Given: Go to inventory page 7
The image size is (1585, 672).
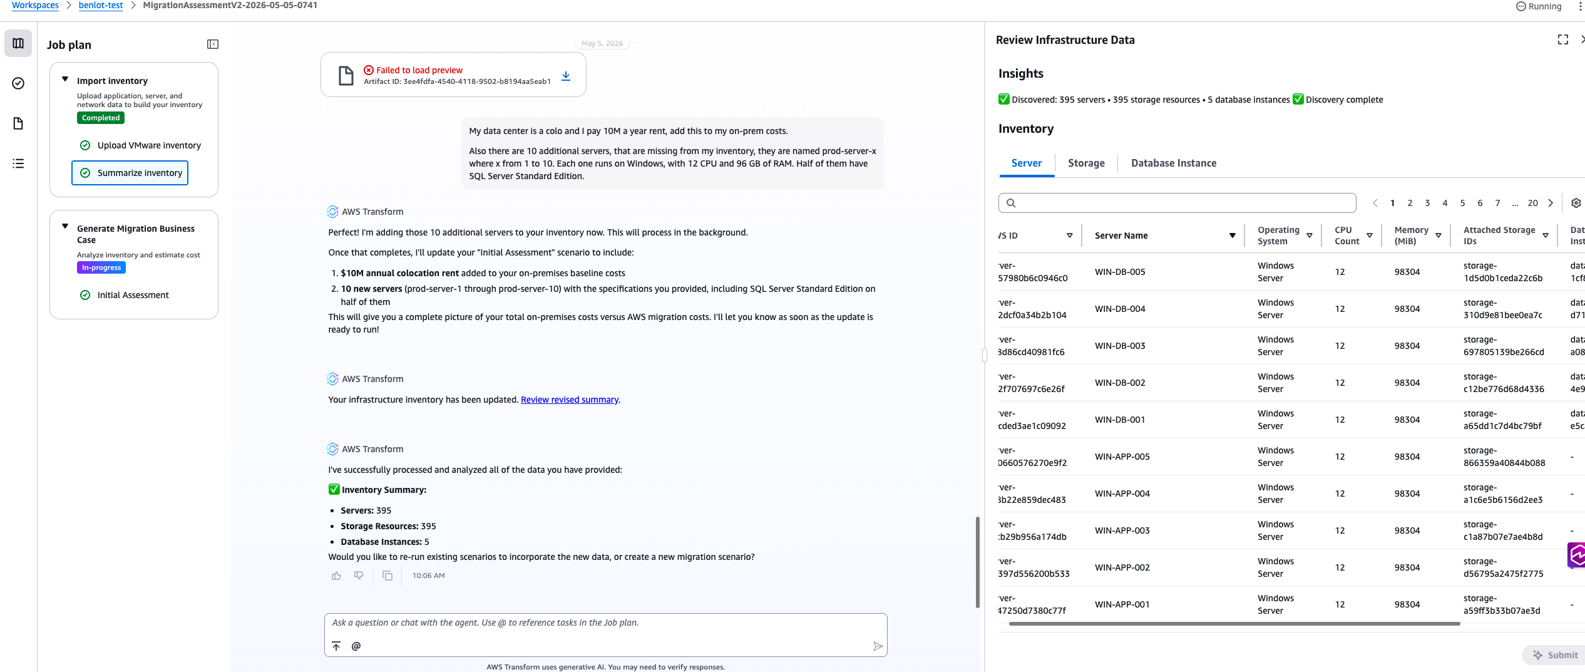Looking at the screenshot, I should pos(1497,203).
